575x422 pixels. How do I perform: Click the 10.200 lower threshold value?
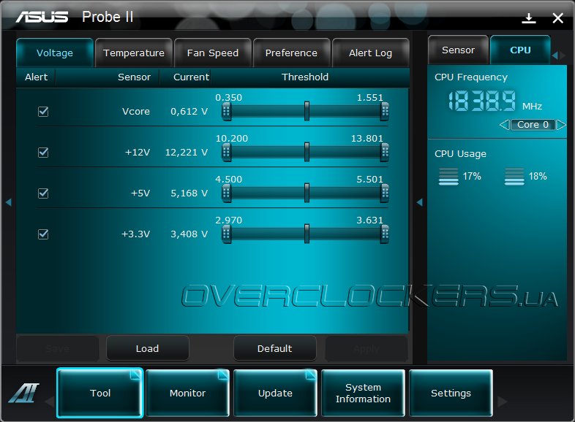[232, 138]
